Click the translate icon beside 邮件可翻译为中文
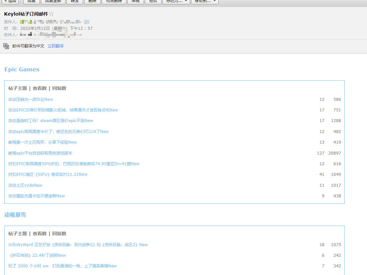Image resolution: width=367 pixels, height=275 pixels. tap(6, 46)
